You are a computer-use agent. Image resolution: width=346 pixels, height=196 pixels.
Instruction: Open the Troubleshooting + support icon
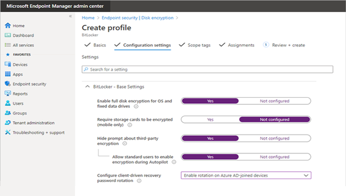8,132
